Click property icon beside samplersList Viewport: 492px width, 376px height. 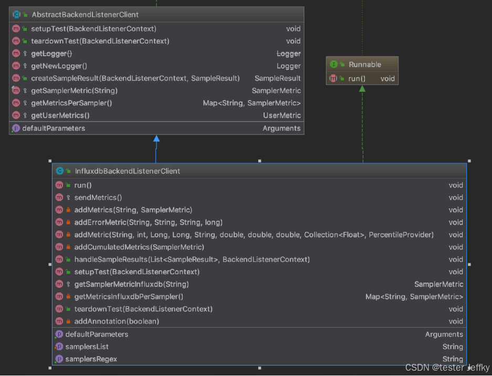59,347
